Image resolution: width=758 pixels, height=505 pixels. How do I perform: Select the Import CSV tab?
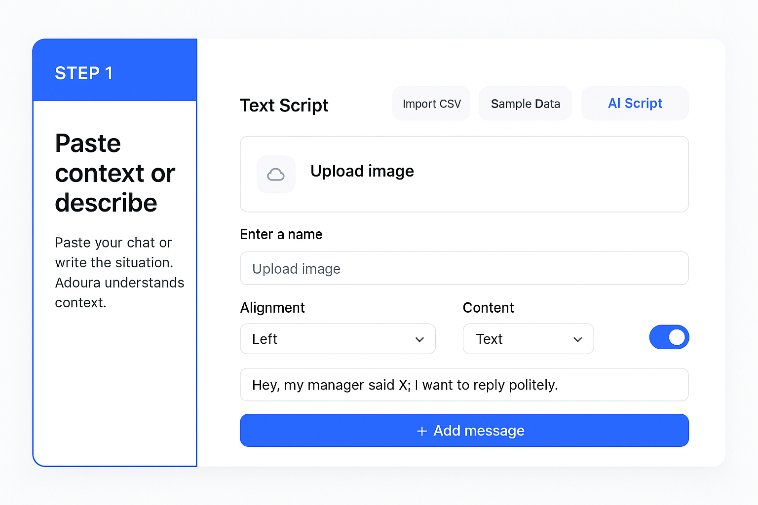pos(431,104)
